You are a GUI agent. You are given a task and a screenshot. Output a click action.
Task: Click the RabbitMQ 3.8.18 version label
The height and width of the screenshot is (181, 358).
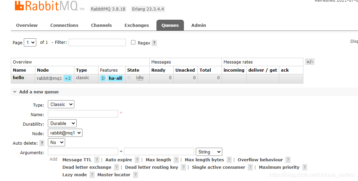coord(108,9)
